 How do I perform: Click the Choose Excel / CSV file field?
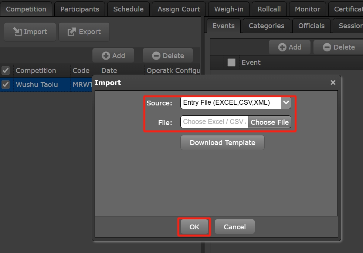pyautogui.click(x=214, y=122)
